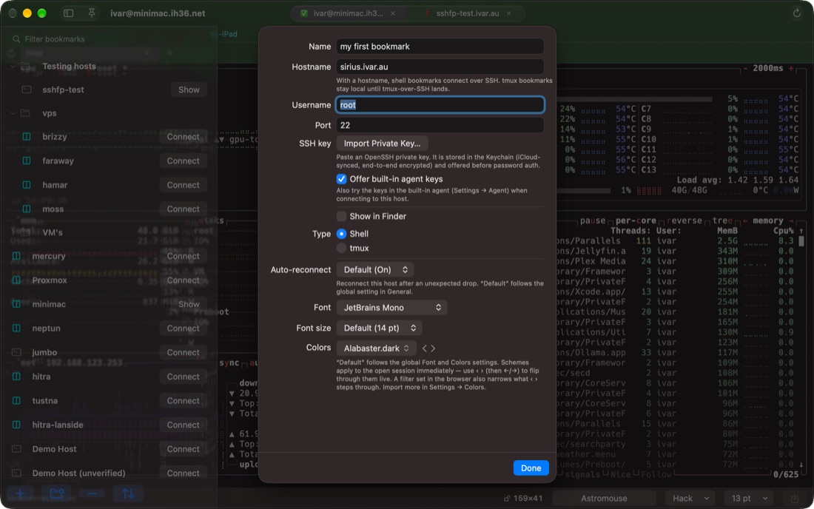Click the Proxmox bookmark icon
This screenshot has width=814, height=509.
click(x=16, y=280)
